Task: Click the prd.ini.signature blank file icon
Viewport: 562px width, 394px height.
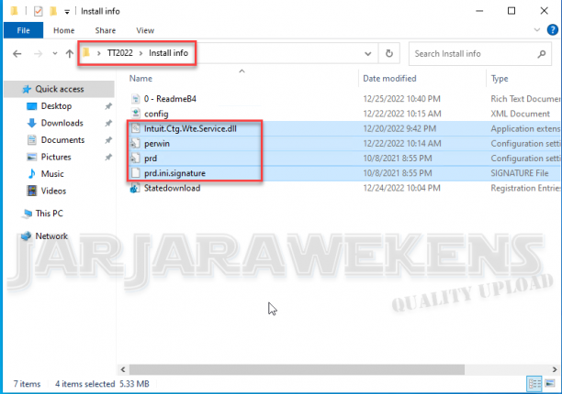Action: click(136, 173)
